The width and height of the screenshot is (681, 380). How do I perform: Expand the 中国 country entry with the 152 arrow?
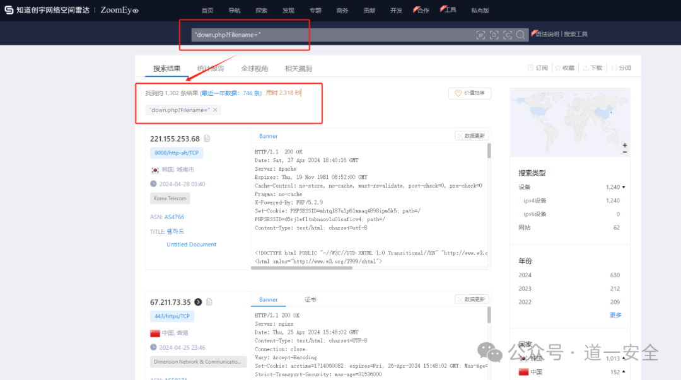click(624, 372)
